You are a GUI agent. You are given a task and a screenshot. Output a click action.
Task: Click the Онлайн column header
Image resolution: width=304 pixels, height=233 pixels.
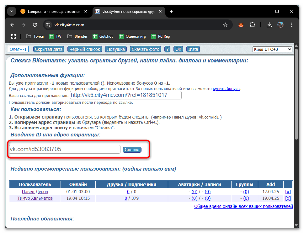coord(78,184)
